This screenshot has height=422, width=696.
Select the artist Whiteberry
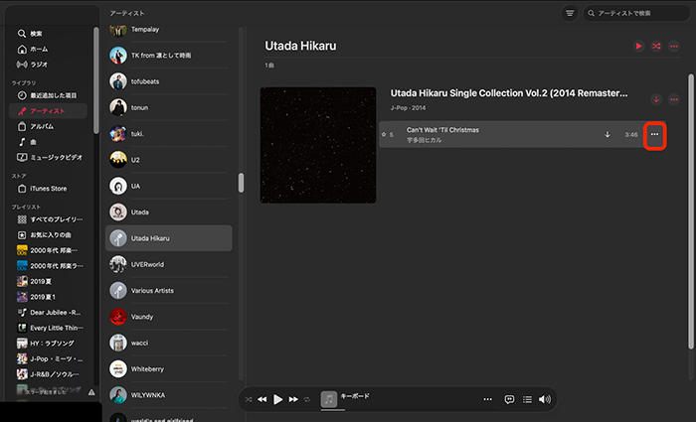coord(169,369)
